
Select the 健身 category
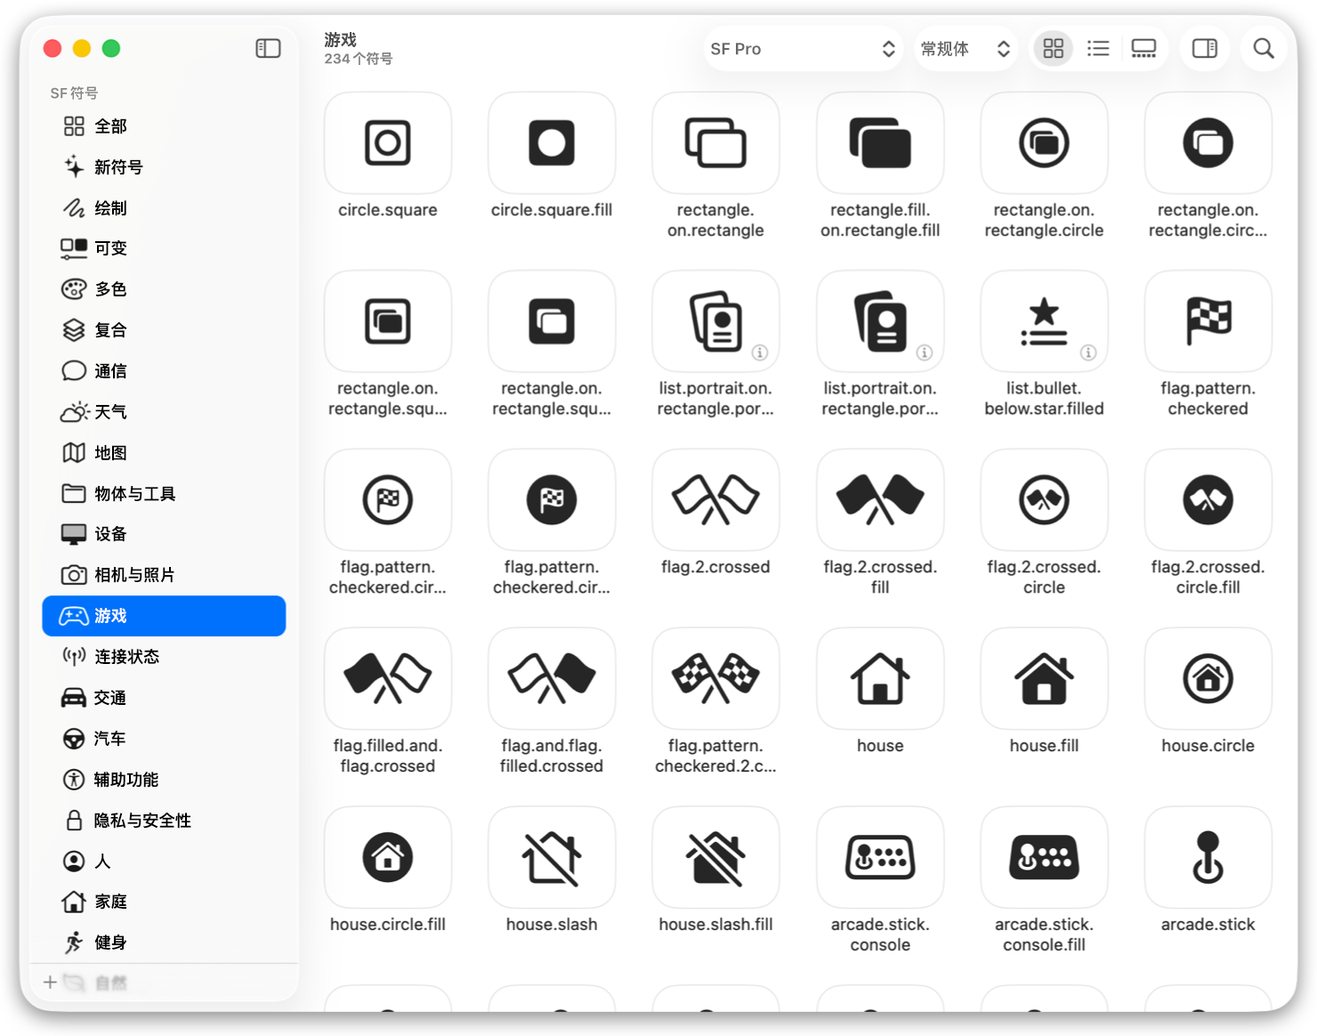tap(164, 943)
